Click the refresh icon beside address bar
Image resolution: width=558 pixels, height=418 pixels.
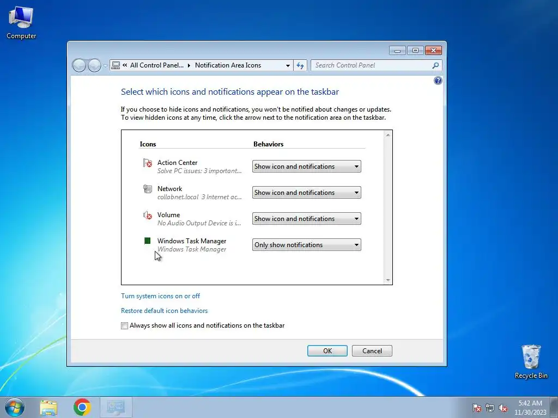point(300,65)
